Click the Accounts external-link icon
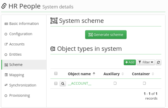Image resolution: width=168 pixels, height=108 pixels. 6,44
